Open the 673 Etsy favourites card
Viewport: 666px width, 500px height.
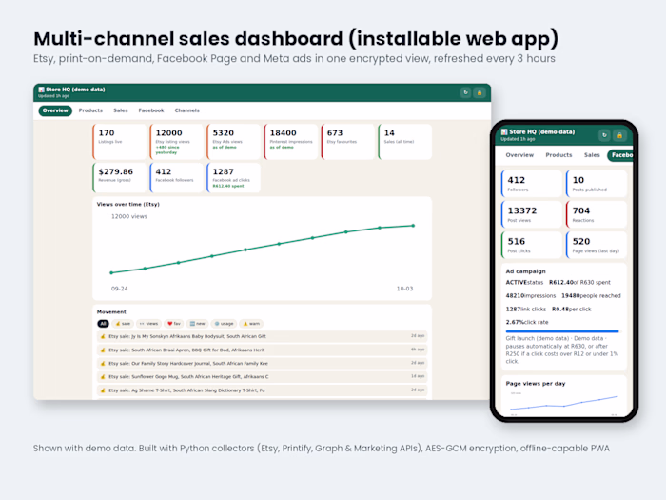tap(348, 142)
